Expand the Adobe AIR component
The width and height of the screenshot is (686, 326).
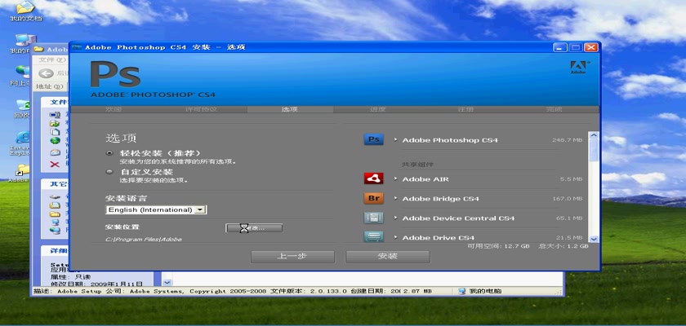point(395,178)
